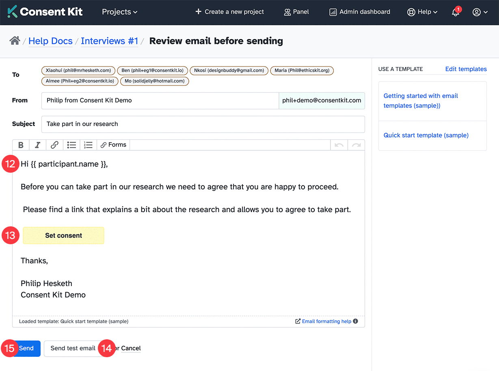Open notifications from the bell icon
Screen dimensions: 499x371
[455, 12]
